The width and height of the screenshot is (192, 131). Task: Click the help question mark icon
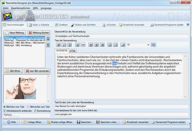point(188,25)
